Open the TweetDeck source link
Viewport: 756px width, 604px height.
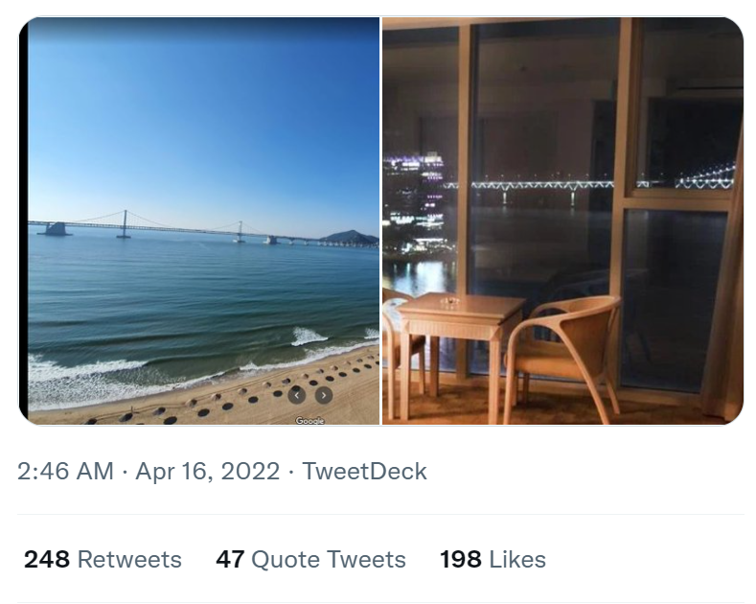point(364,472)
